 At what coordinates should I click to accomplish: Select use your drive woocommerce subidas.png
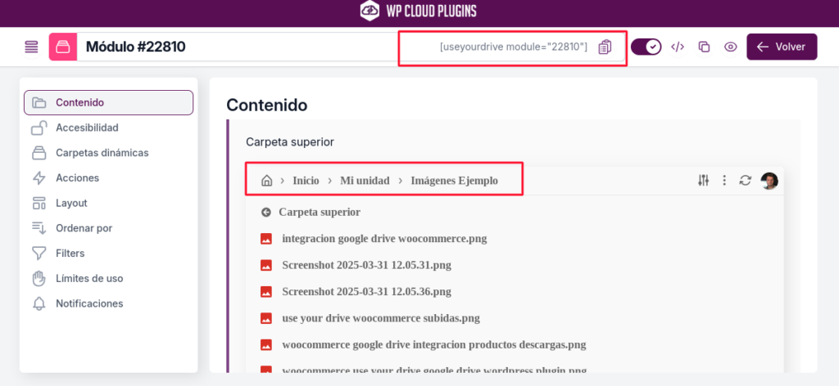click(x=381, y=319)
